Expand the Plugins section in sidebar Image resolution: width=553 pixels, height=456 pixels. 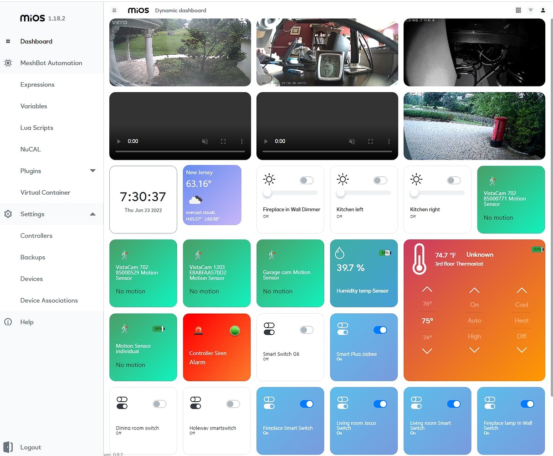click(x=92, y=171)
